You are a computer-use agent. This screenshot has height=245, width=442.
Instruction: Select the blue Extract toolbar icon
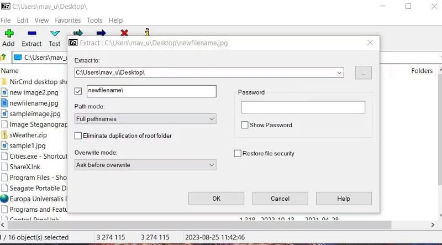click(32, 33)
